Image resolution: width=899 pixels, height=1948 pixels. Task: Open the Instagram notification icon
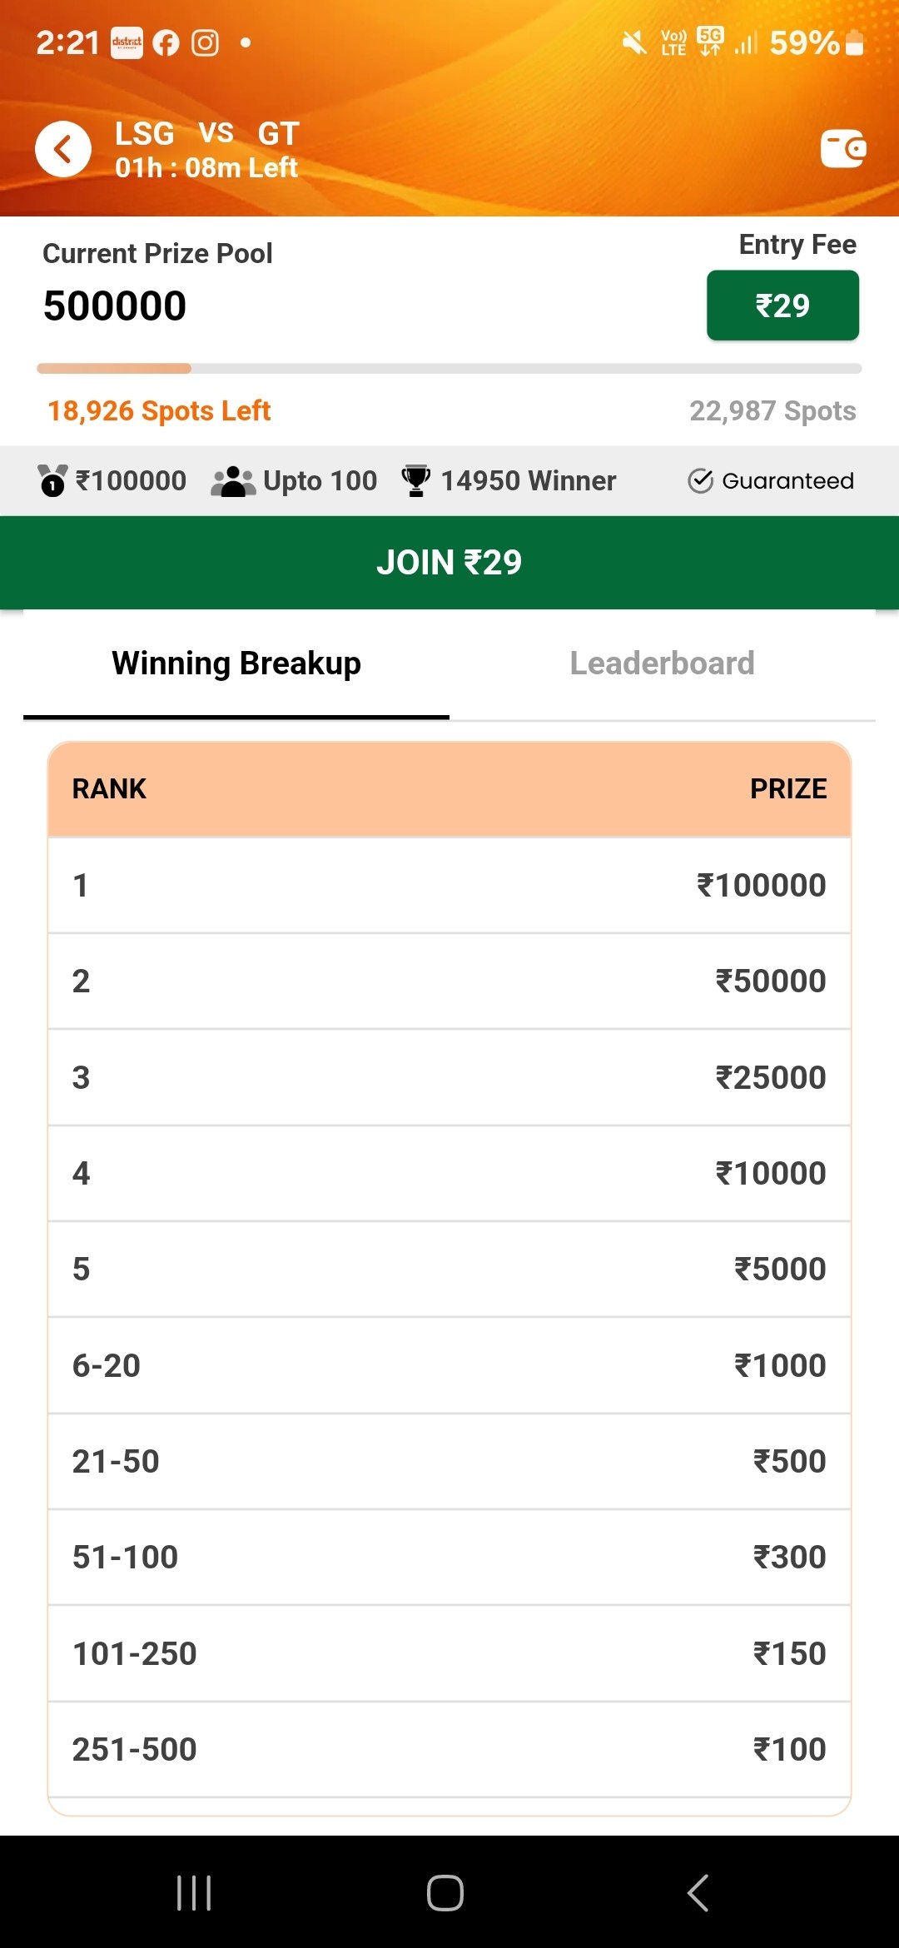coord(205,42)
